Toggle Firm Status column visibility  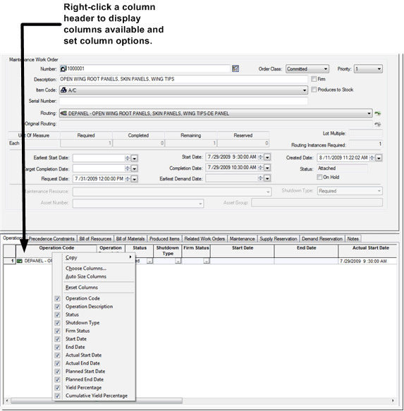click(x=57, y=331)
